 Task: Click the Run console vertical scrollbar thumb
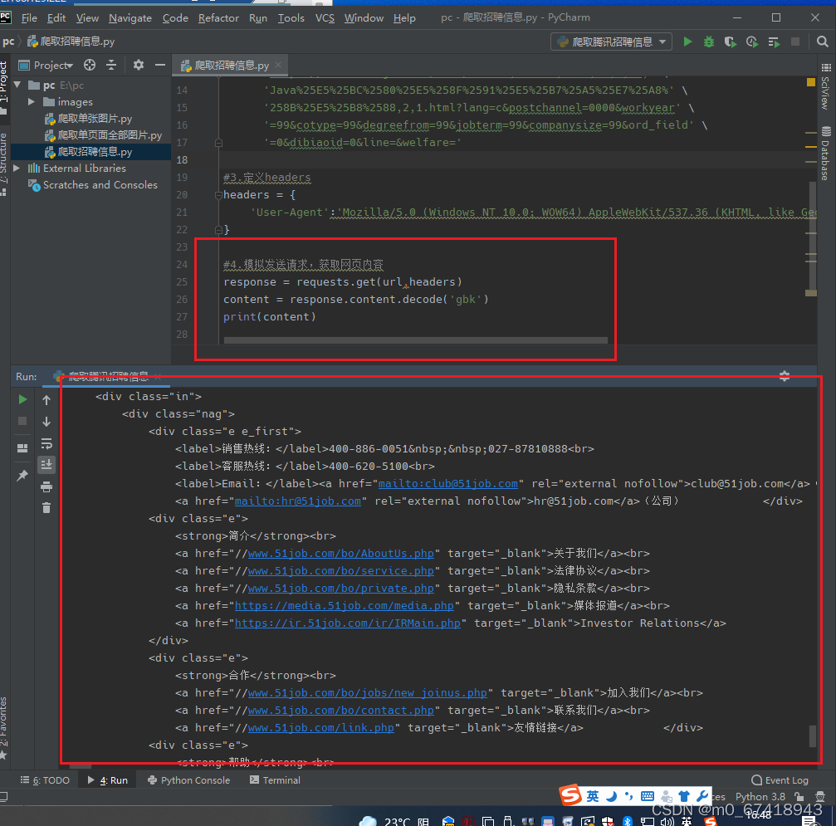click(x=813, y=736)
